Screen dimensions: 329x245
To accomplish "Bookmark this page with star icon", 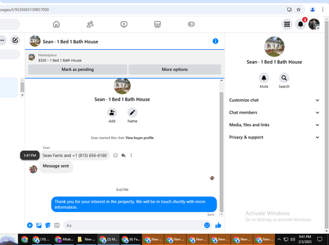I will [299, 10].
